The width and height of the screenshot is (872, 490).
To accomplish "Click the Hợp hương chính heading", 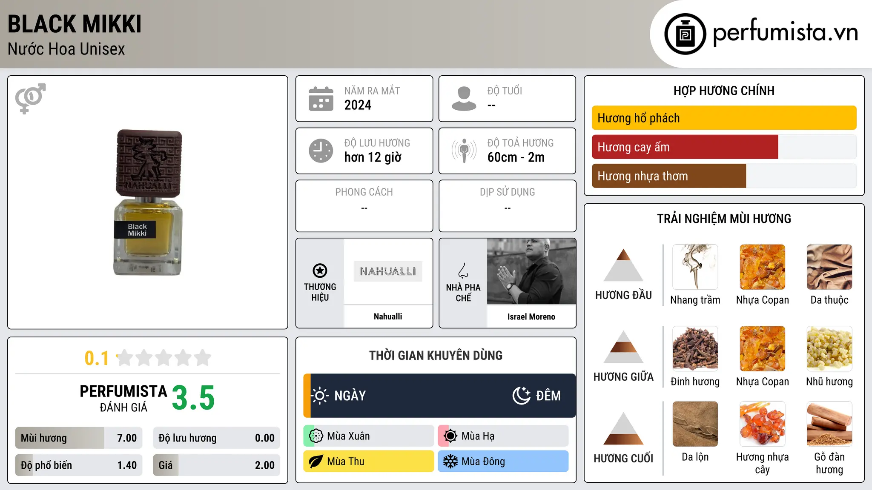I will coord(724,91).
